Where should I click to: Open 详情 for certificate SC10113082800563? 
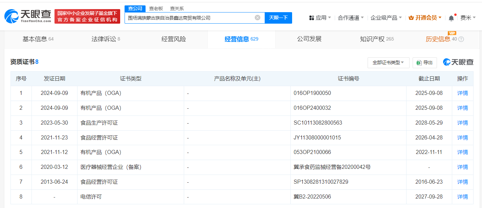tap(462, 123)
